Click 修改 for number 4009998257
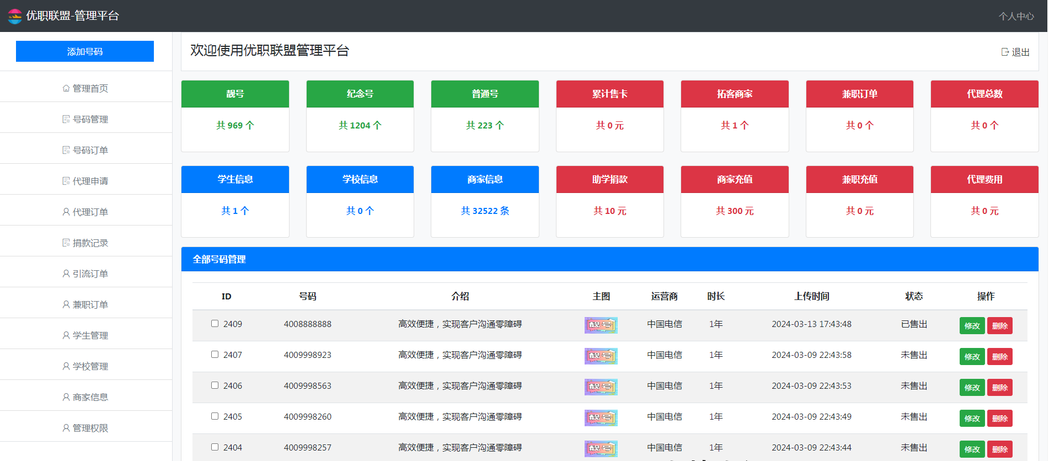Viewport: 1049px width, 461px height. click(x=972, y=449)
